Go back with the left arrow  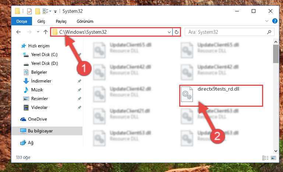[18, 32]
